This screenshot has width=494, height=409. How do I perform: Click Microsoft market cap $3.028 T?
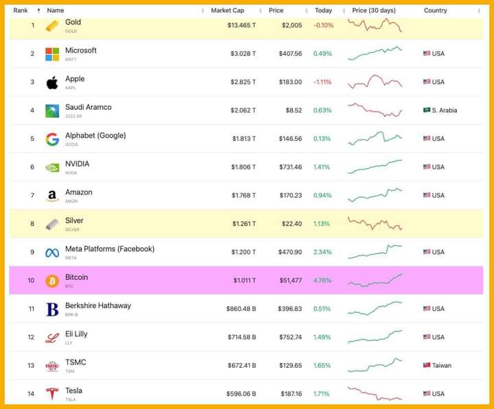point(243,54)
